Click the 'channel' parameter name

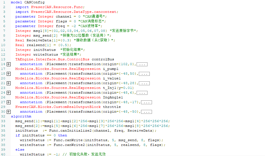coord(64,16)
